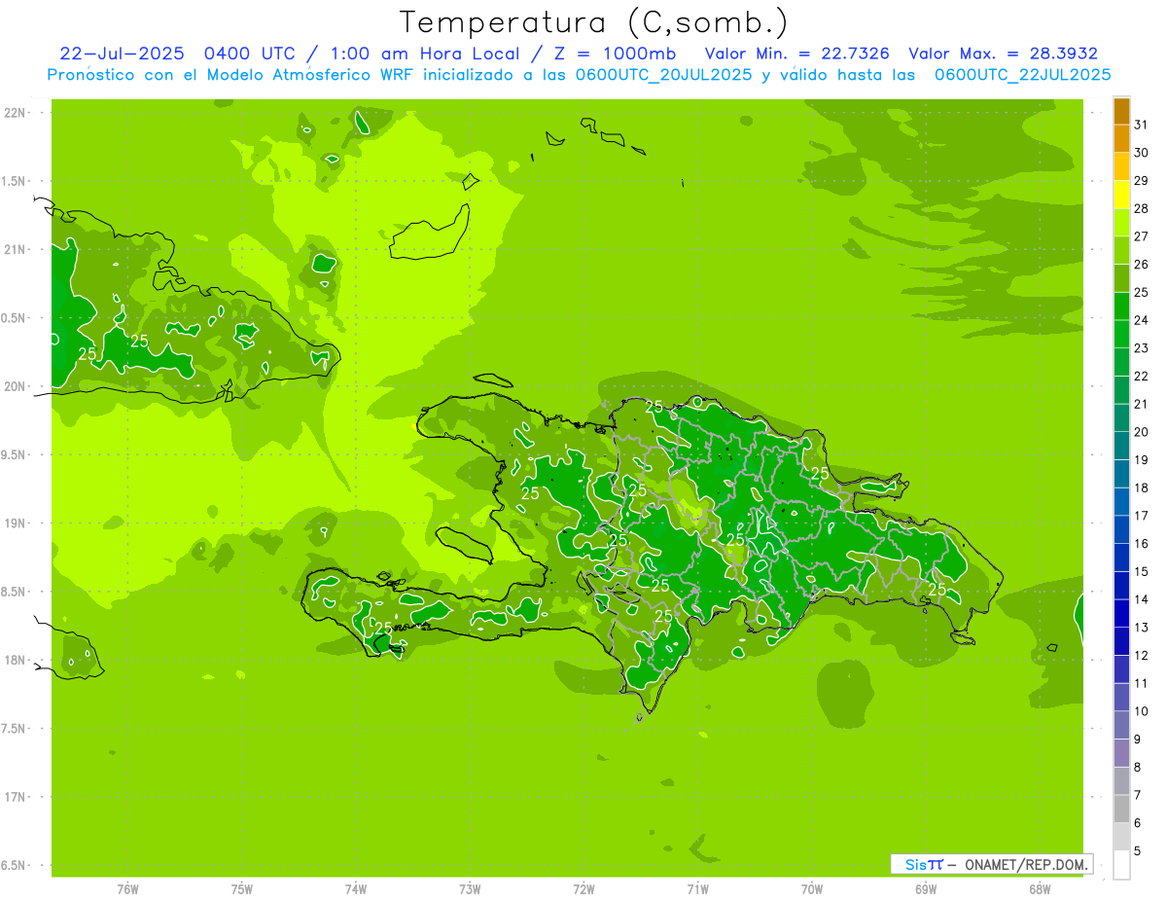Screen dimensions: 1167x902
Task: Click the orange color bar segment between 30 and 31
Action: point(1122,139)
